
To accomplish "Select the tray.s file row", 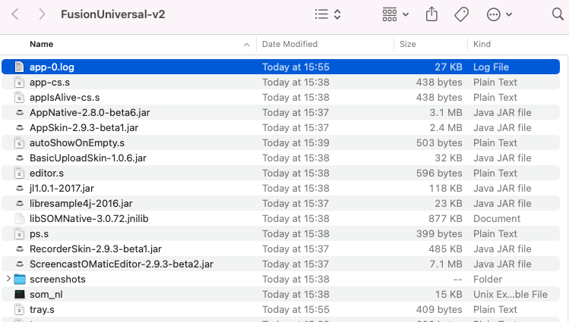I will click(41, 310).
